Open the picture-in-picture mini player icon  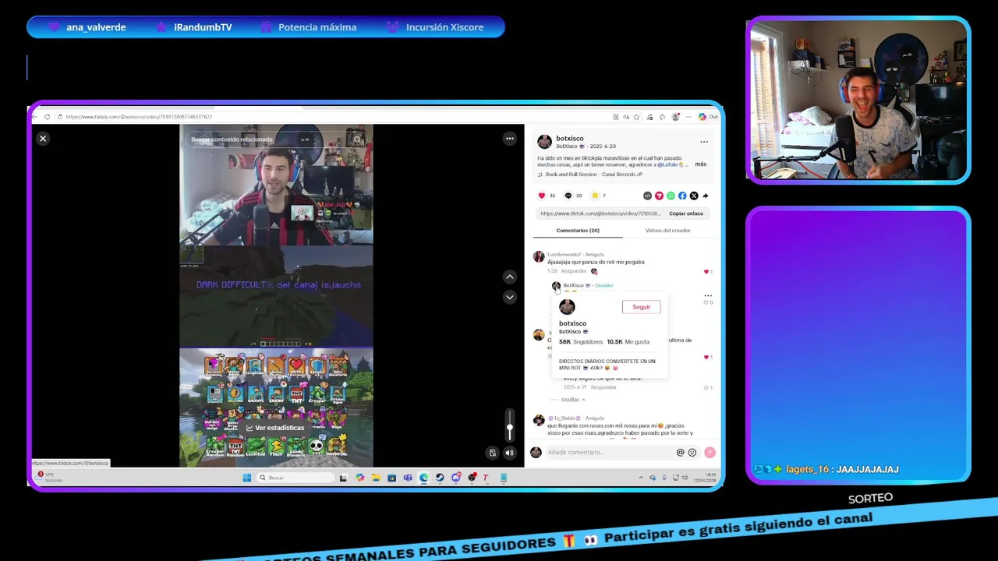tap(493, 453)
